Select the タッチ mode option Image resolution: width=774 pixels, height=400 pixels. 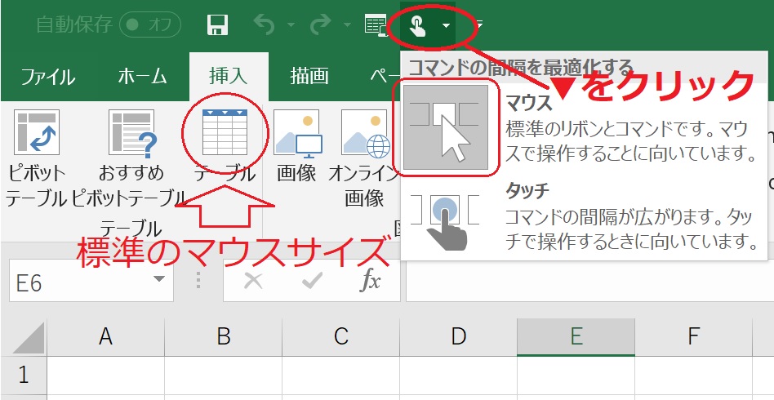[582, 216]
